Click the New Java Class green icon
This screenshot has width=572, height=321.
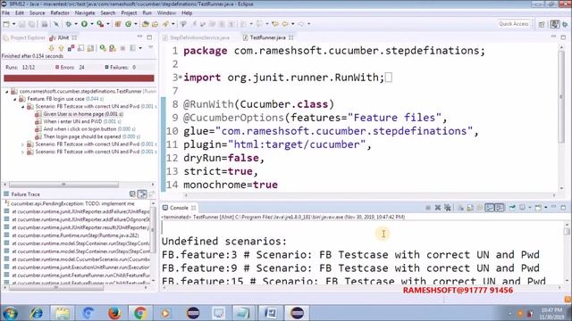[129, 24]
